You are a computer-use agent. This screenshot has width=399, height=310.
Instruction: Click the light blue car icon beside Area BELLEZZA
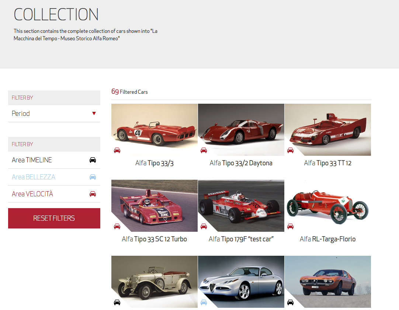(93, 177)
